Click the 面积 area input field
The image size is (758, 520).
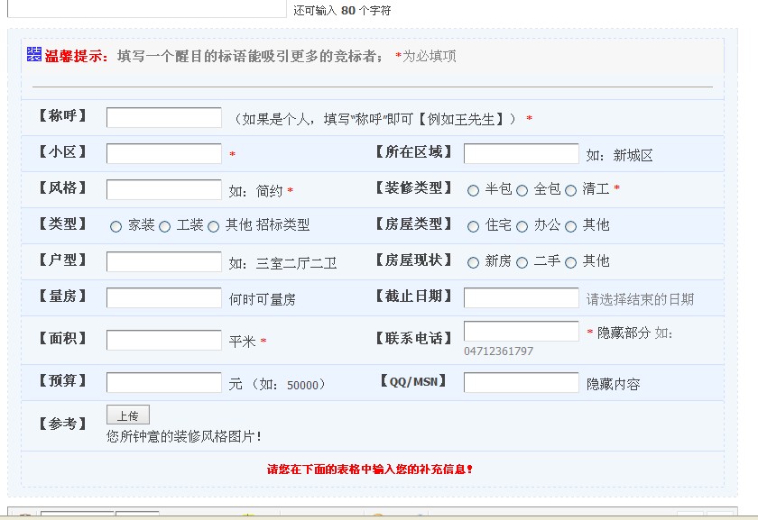164,340
